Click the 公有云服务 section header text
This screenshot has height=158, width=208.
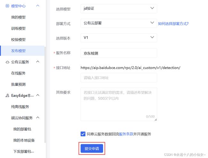(20, 62)
